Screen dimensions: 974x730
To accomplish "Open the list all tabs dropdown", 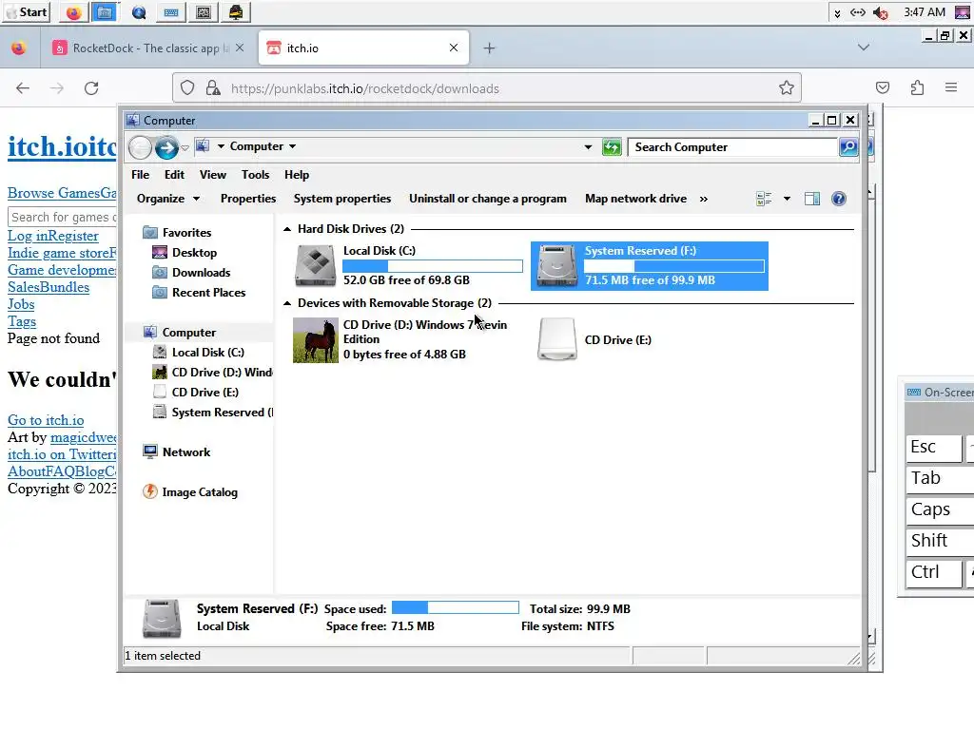I will click(x=864, y=48).
